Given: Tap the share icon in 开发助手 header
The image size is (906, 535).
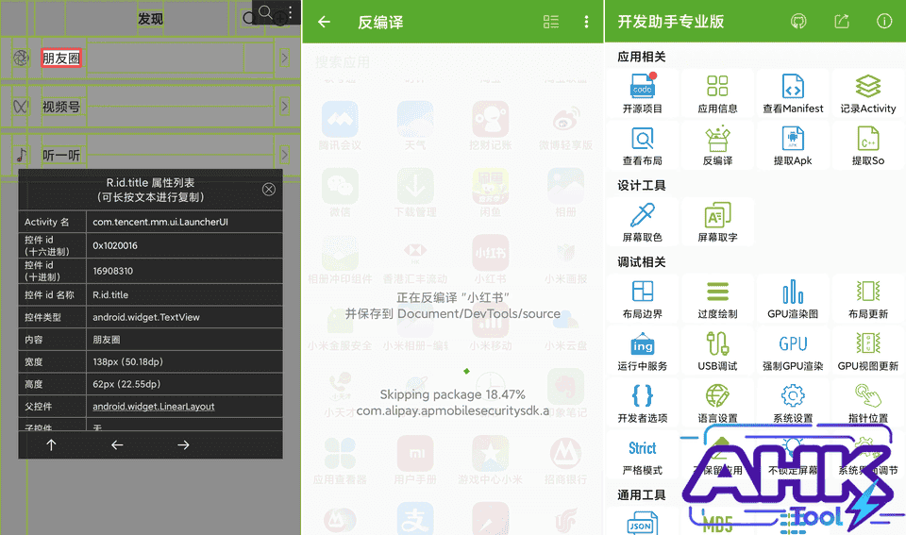Looking at the screenshot, I should [842, 22].
